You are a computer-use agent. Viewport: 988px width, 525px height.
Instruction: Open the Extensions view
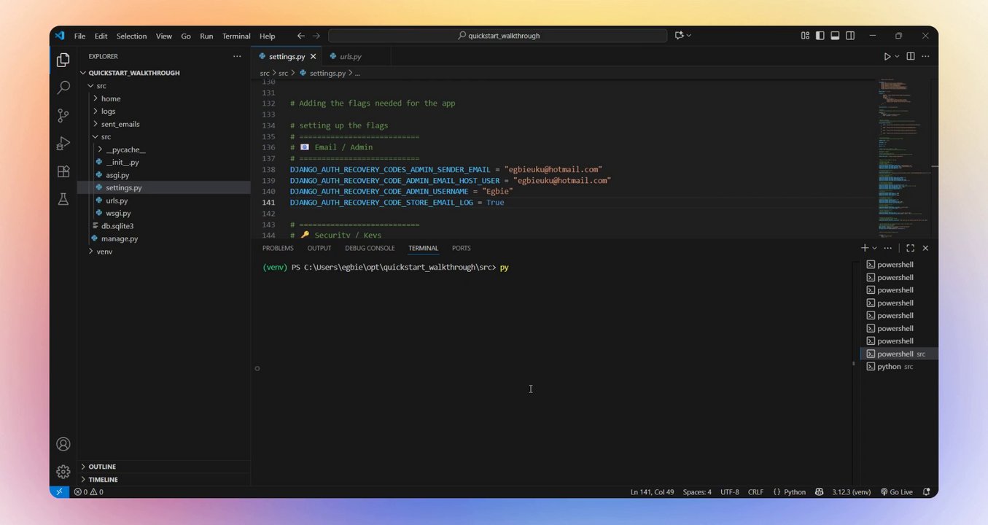[x=63, y=171]
